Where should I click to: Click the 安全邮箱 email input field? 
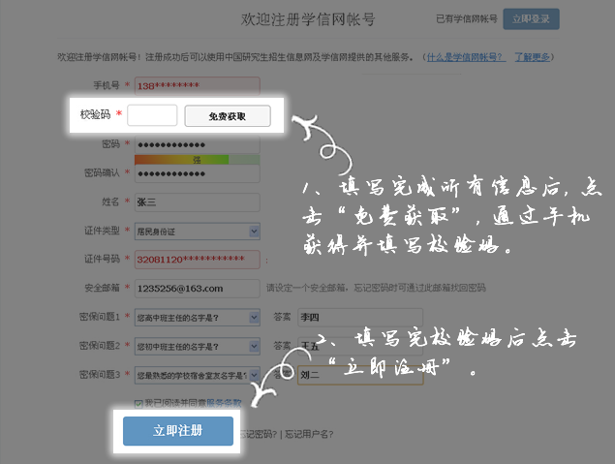[198, 288]
